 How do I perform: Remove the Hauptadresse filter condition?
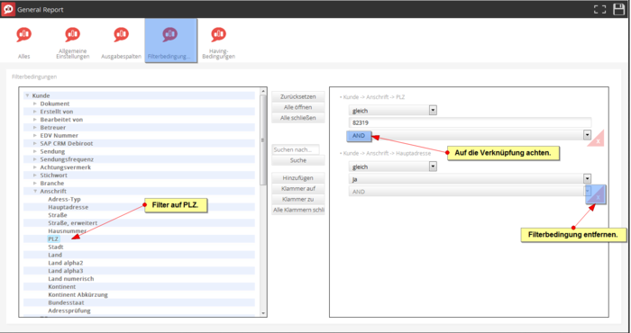(x=598, y=197)
